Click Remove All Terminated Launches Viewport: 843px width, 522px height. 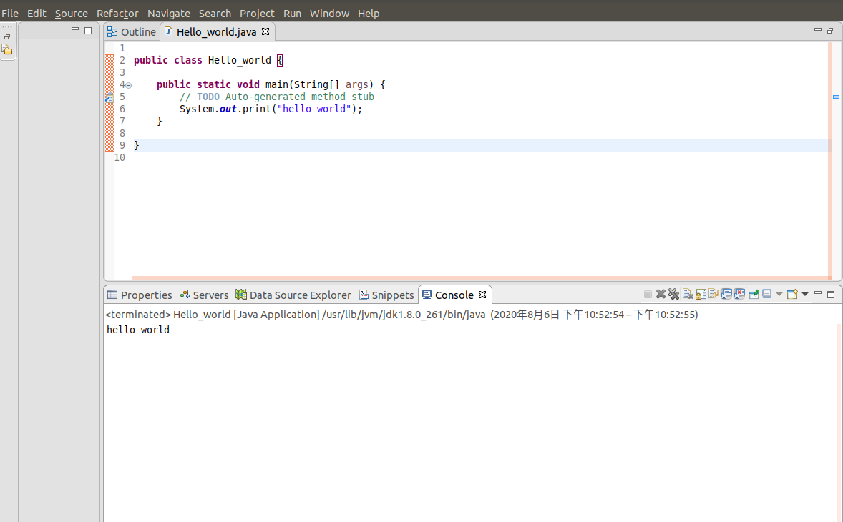(673, 294)
